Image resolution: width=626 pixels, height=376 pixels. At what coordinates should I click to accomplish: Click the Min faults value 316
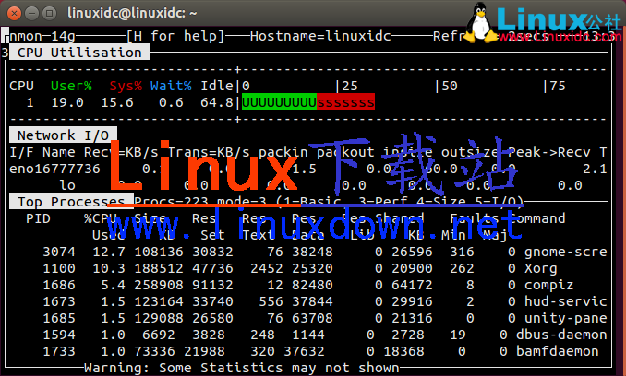[x=462, y=252]
